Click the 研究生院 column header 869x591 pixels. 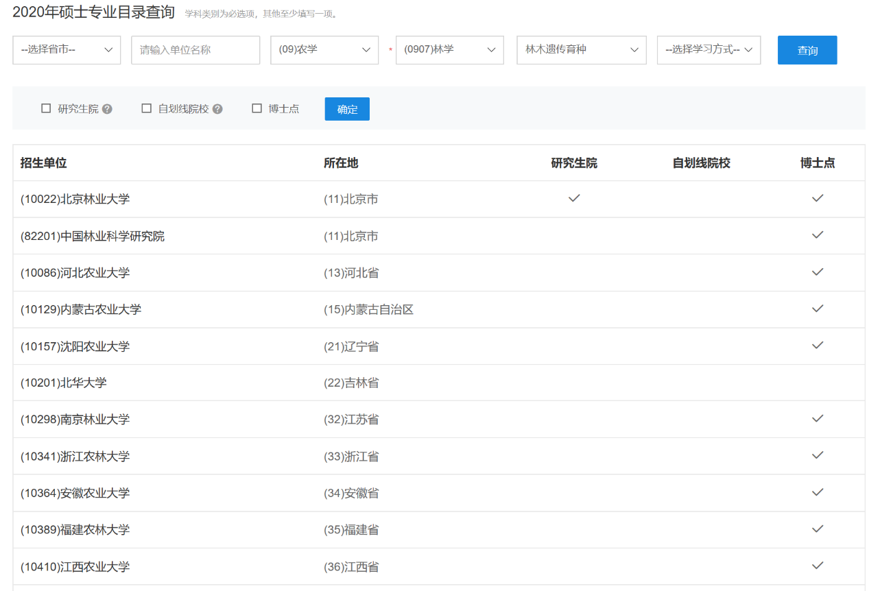(x=574, y=163)
